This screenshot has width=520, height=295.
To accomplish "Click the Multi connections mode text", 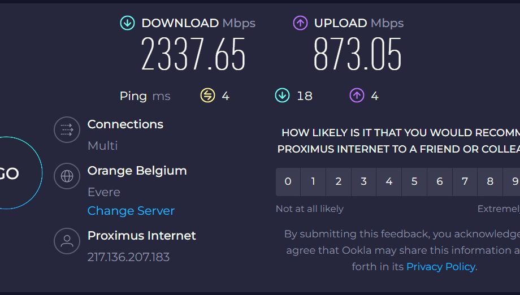I will click(103, 145).
